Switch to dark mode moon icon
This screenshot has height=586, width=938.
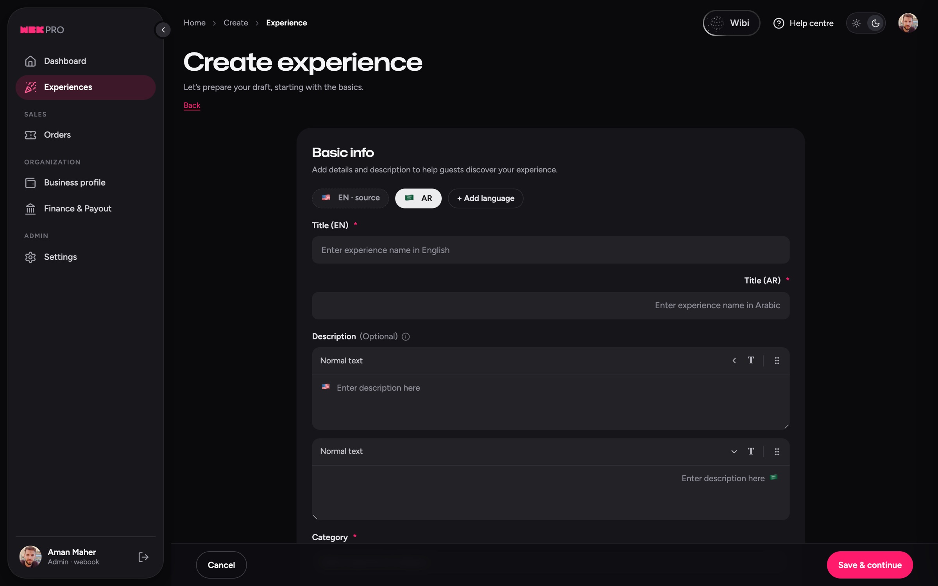[875, 23]
